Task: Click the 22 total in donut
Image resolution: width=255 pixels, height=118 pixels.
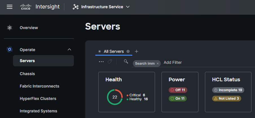Action: click(x=115, y=97)
